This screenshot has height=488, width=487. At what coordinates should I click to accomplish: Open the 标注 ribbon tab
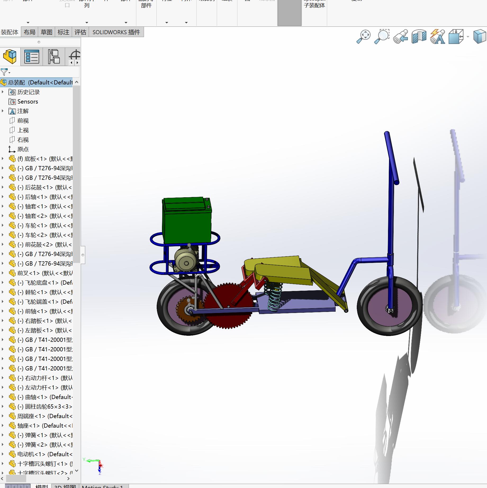(63, 32)
